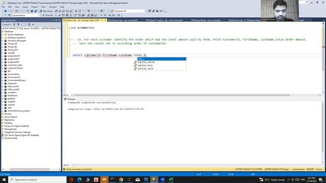Open the Mail app from the taskbar
Image resolution: width=326 pixels, height=183 pixels.
pyautogui.click(x=138, y=179)
